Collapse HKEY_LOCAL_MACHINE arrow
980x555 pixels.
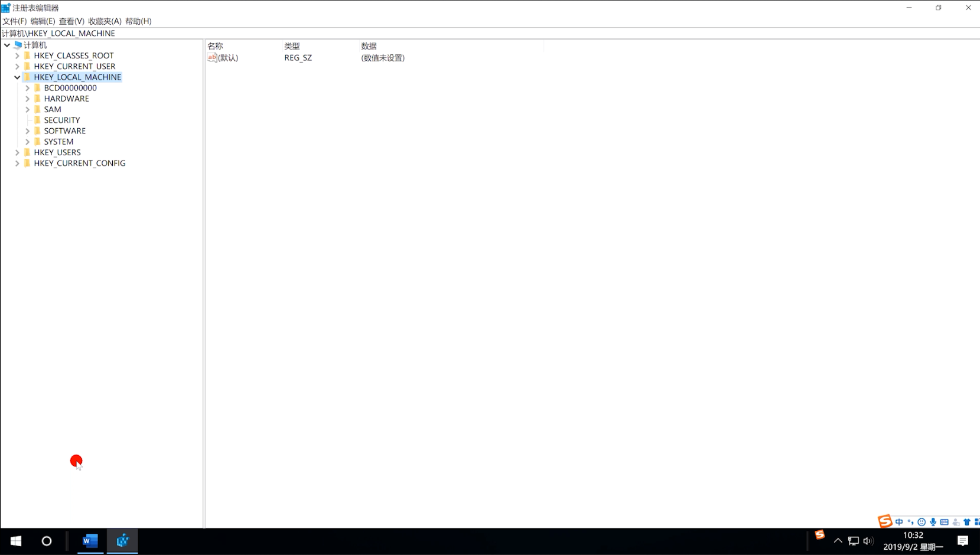(17, 77)
